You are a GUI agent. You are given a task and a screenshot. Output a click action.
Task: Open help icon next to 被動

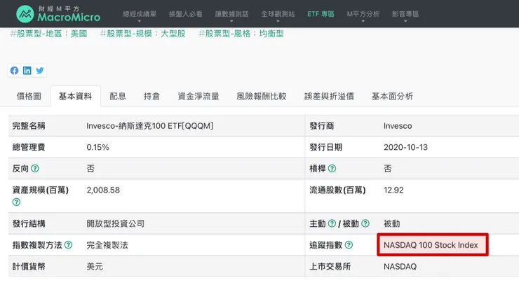(x=365, y=223)
